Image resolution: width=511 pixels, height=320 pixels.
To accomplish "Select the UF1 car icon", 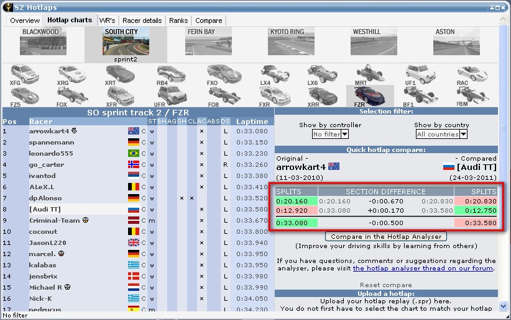I will [x=420, y=74].
